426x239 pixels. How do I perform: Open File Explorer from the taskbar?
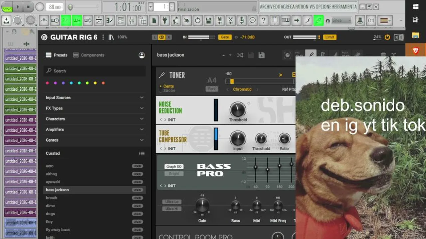416,35
